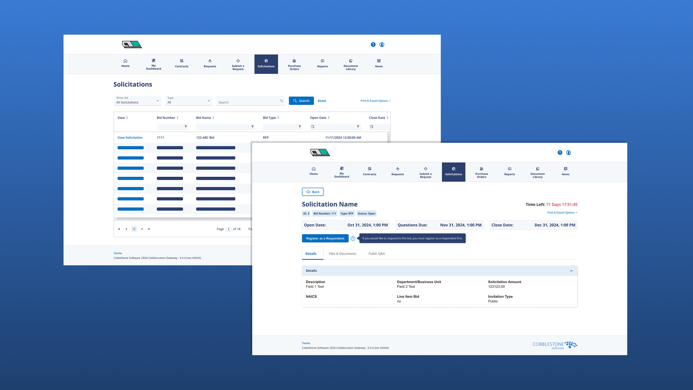Jump to last page arrow in pager

coord(149,229)
